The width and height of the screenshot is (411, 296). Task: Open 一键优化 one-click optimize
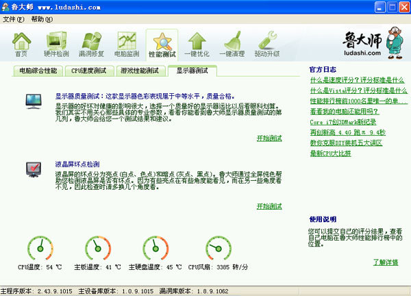197,45
